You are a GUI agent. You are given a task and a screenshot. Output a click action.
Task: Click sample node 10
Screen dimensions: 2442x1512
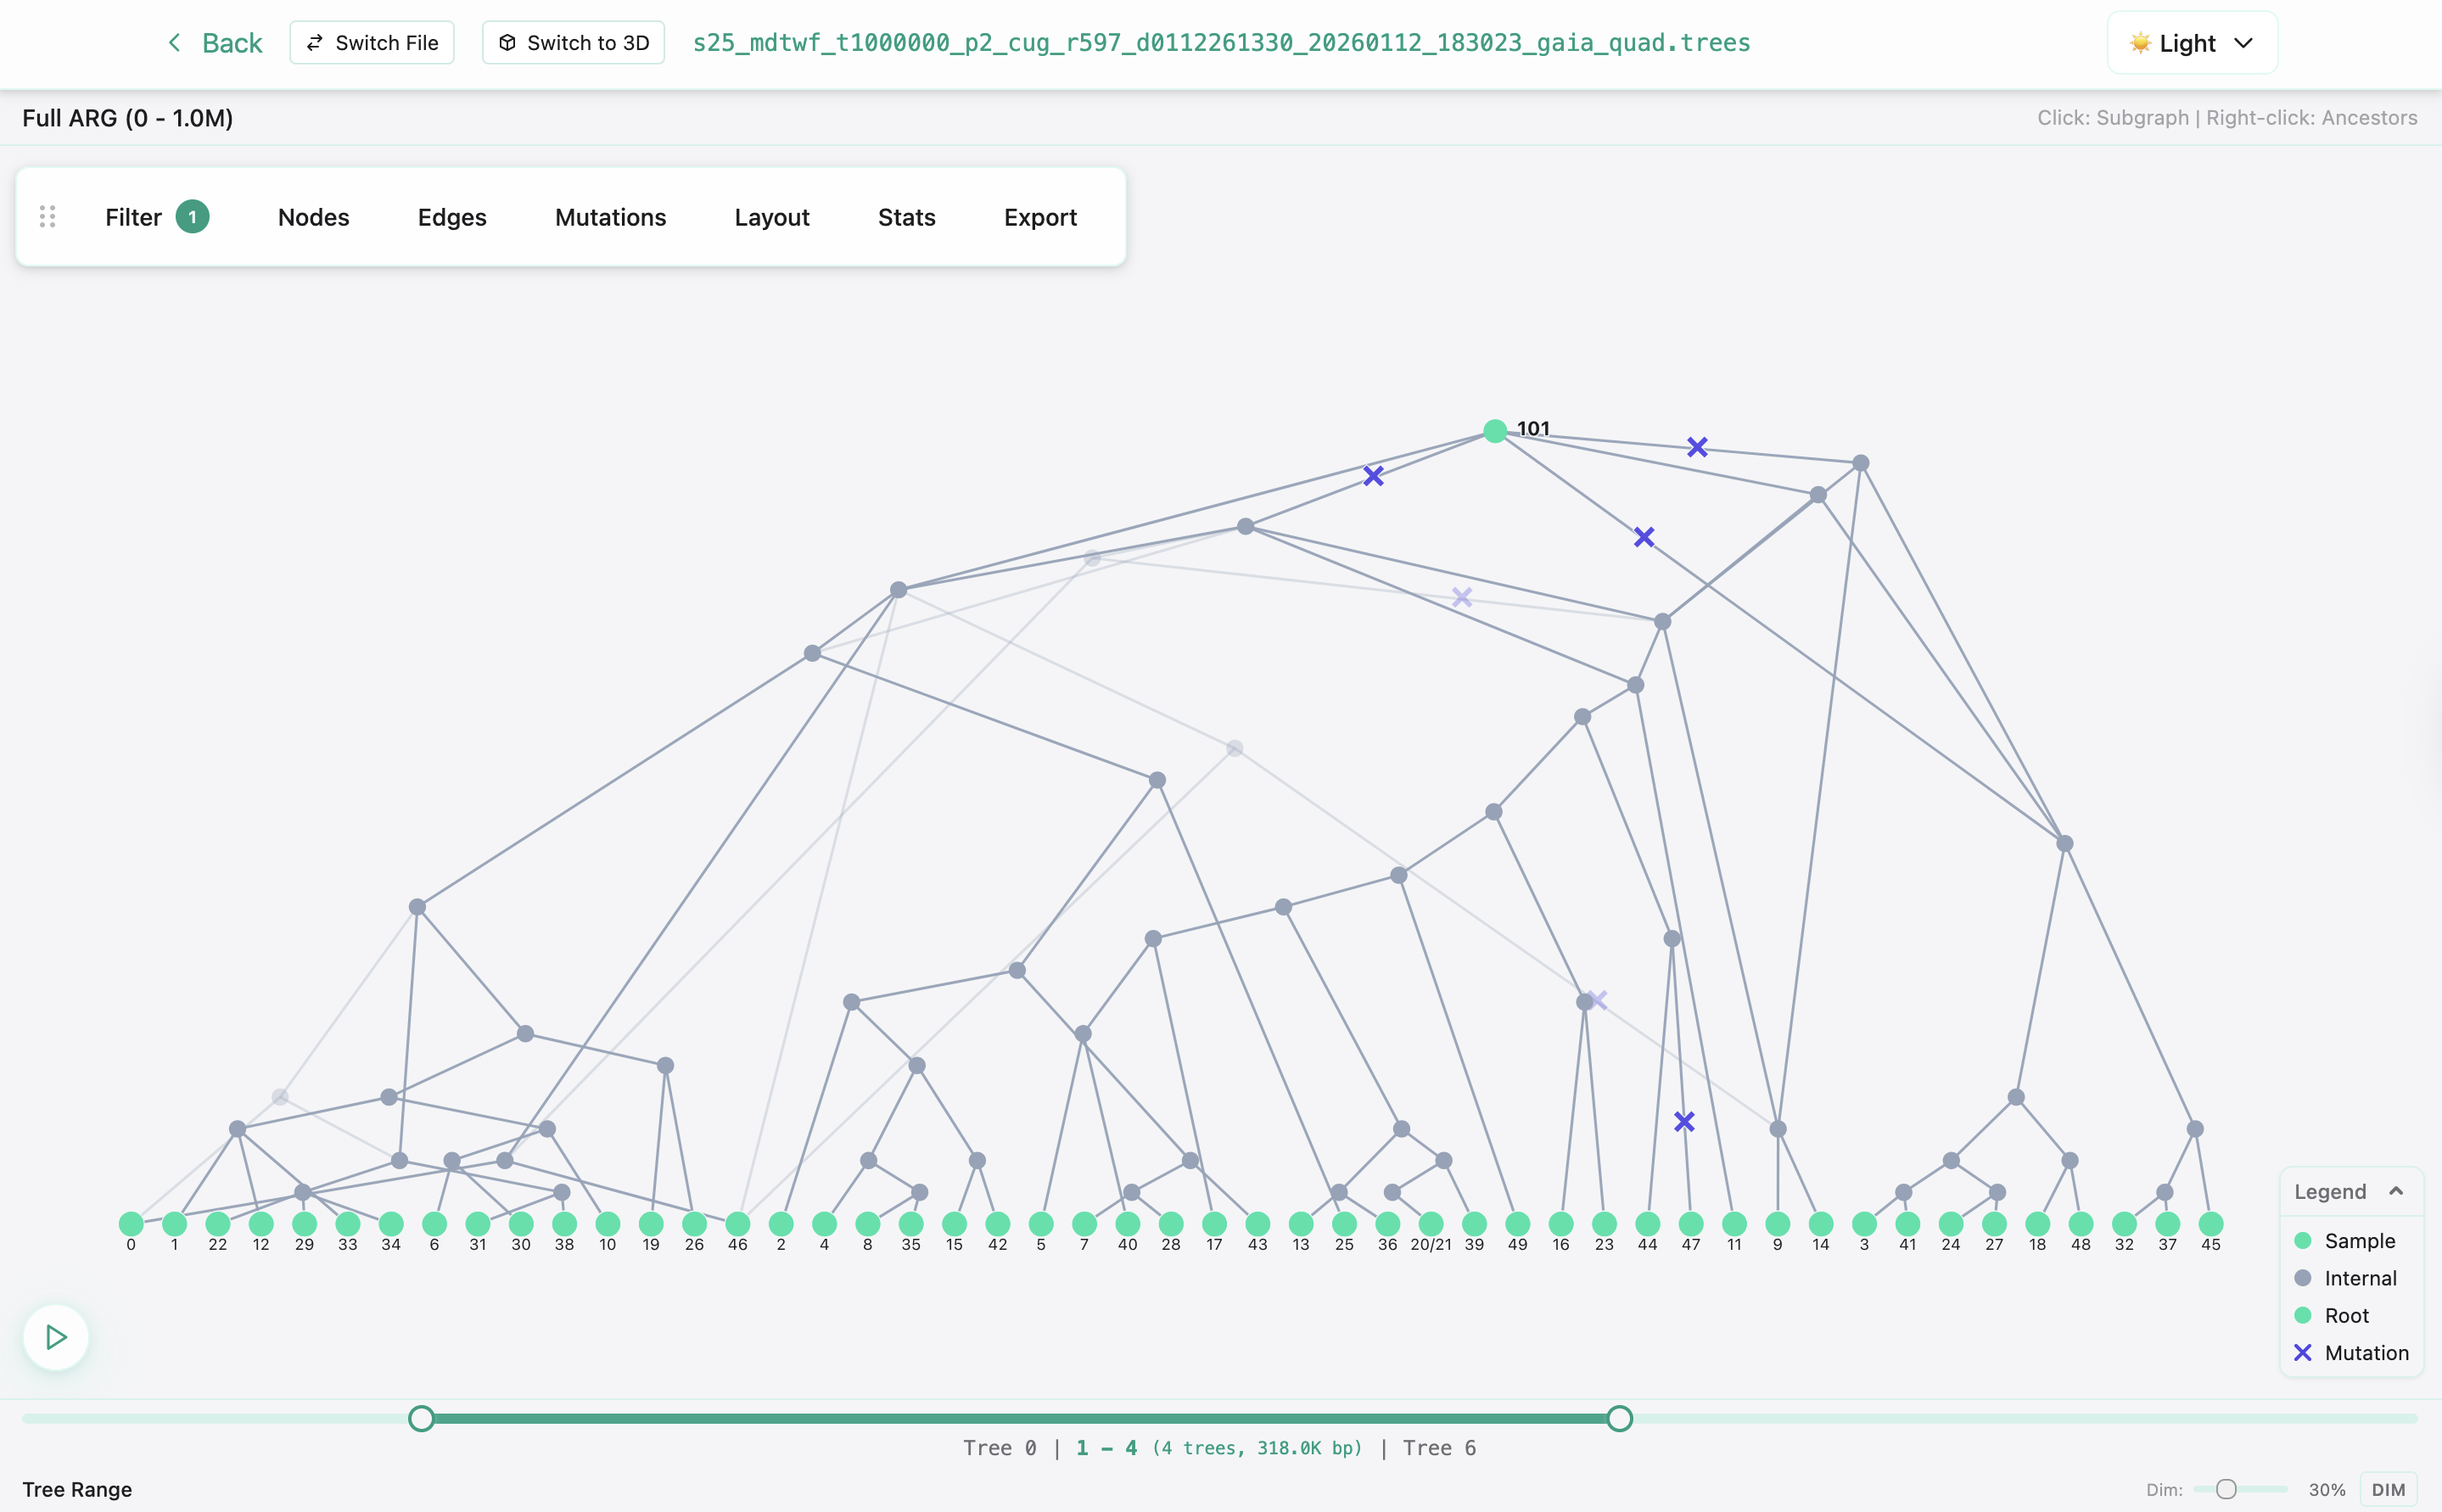tap(608, 1224)
